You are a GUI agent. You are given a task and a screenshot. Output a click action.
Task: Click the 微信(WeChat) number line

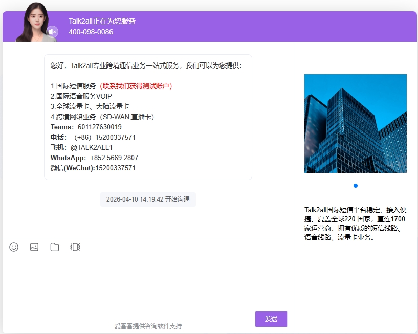93,168
